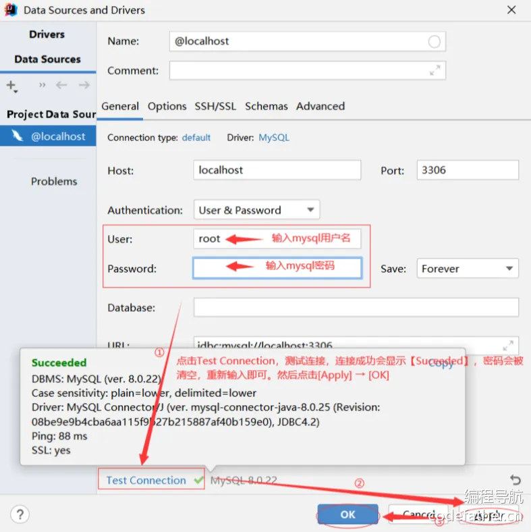Open the Save password dropdown
Viewport: 531px width, 532px height.
tap(468, 269)
